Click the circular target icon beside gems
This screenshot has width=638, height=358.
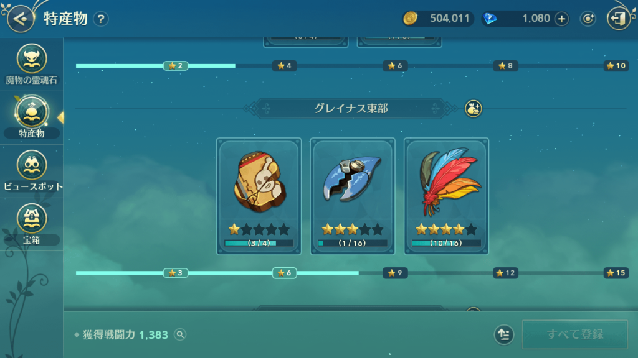[x=588, y=19]
